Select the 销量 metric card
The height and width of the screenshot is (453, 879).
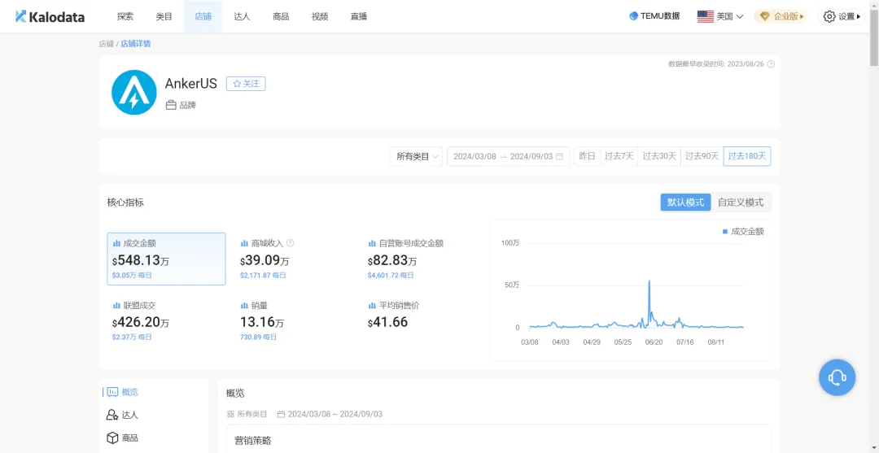[295, 321]
